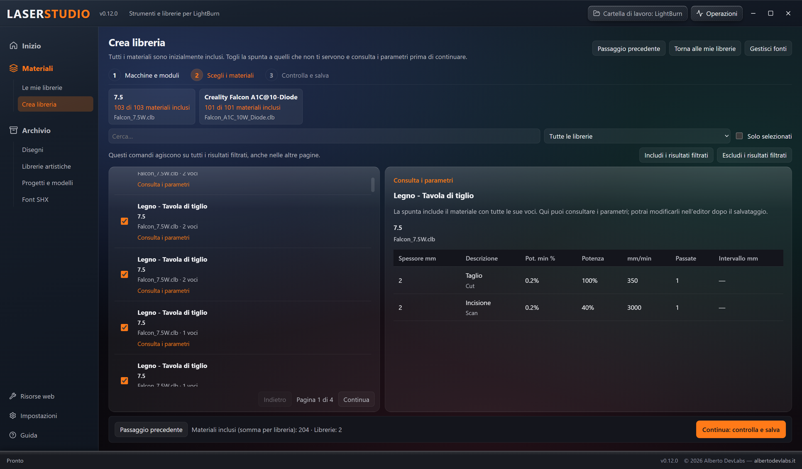Uncheck the second Legno - Tavola di tiglio with 2 voci
Viewport: 802px width, 469px height.
pyautogui.click(x=124, y=274)
